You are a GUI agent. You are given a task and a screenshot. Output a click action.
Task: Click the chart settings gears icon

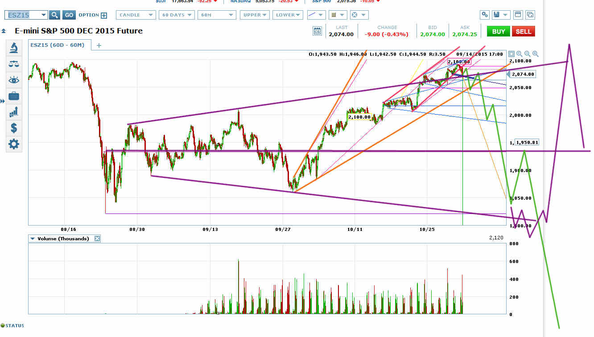coord(484,15)
